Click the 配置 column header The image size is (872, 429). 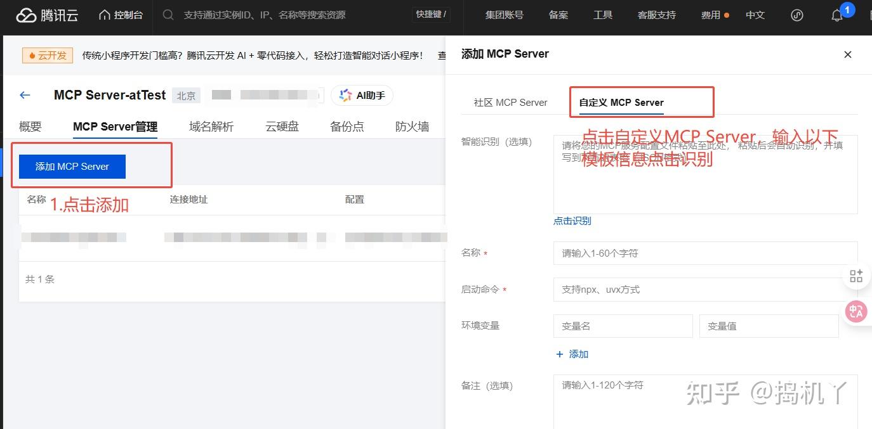coord(355,199)
